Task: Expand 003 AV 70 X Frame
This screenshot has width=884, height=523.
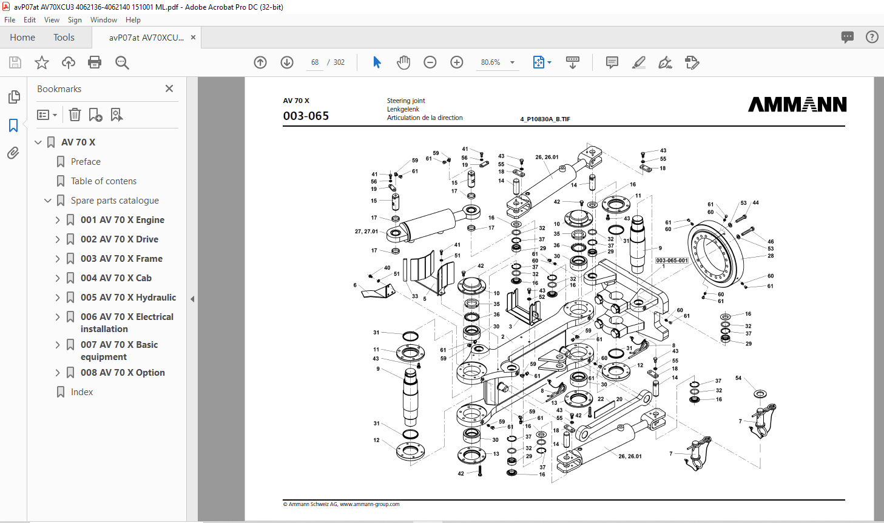Action: (58, 259)
